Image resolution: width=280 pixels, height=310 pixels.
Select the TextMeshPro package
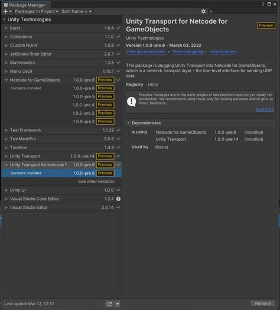61,139
